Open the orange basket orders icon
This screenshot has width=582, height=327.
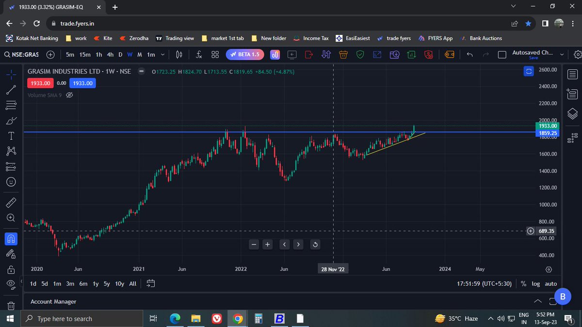pyautogui.click(x=343, y=55)
